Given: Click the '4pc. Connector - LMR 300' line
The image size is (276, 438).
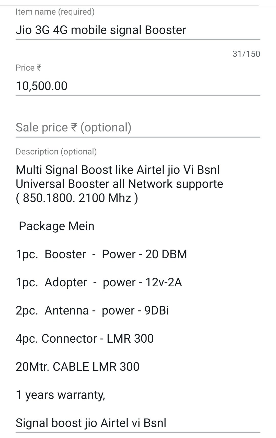Looking at the screenshot, I should click(x=85, y=339).
